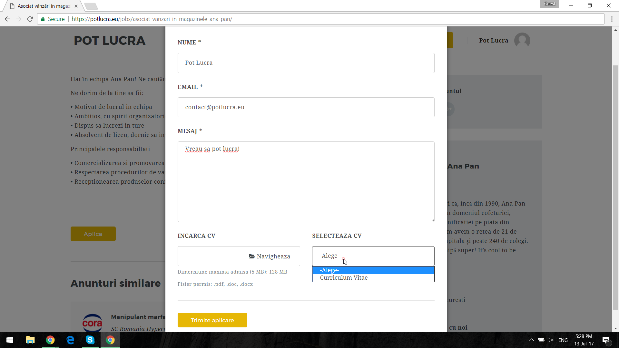This screenshot has height=348, width=619.
Task: Click the page vertical scrollbar
Action: click(615, 187)
